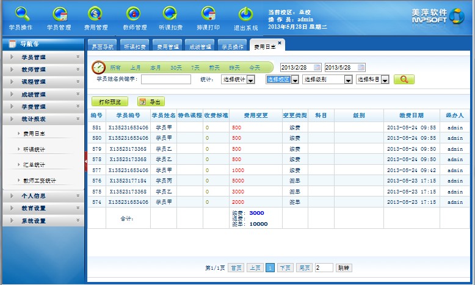Switch to the 成绩管理 tab

click(199, 46)
